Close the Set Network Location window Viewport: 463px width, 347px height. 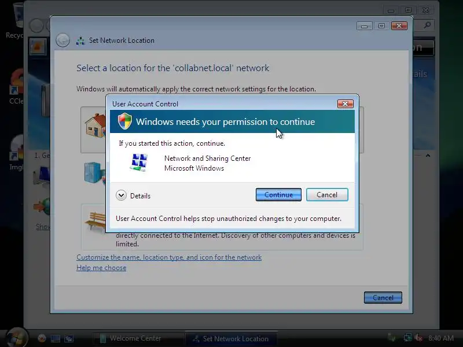click(399, 26)
